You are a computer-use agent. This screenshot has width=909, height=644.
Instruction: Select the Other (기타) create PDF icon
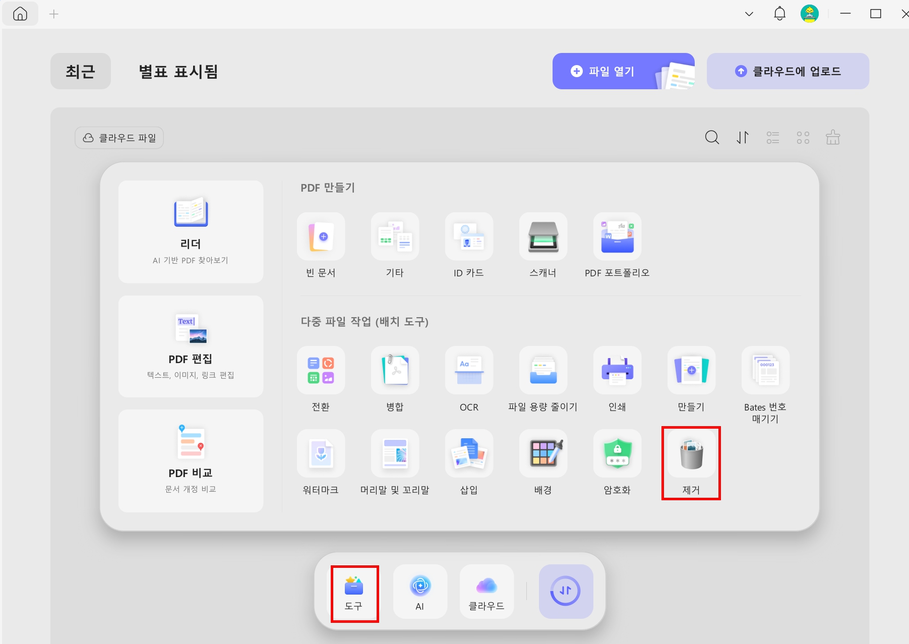tap(395, 237)
